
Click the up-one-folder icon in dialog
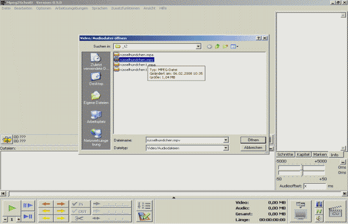tap(217, 46)
